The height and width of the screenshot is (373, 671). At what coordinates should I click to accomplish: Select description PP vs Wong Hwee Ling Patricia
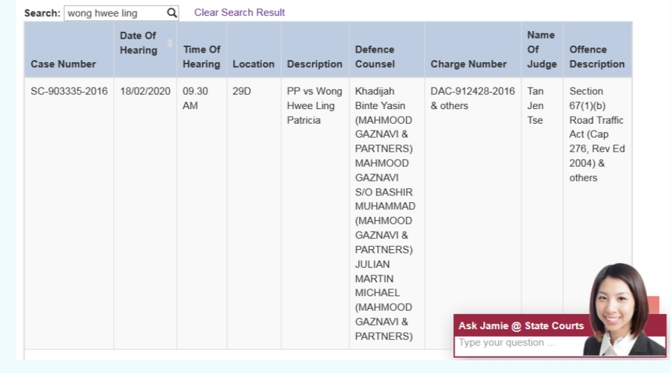[x=314, y=106]
